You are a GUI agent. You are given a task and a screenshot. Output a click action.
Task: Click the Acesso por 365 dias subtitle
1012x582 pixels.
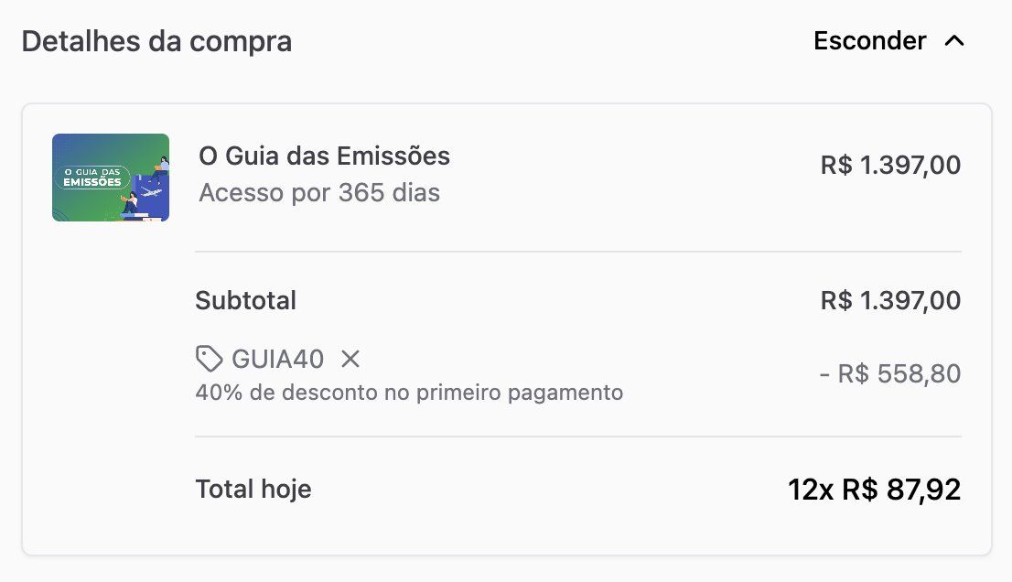click(319, 192)
